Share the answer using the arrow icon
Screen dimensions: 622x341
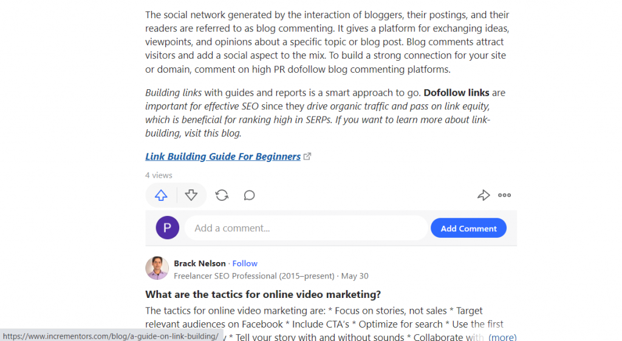pos(483,195)
